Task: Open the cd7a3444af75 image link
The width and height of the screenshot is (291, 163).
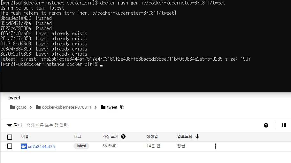Action: [41, 146]
